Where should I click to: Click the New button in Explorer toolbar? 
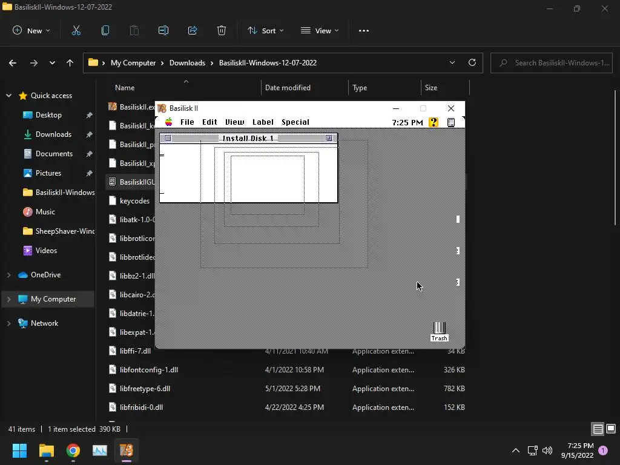coord(31,30)
